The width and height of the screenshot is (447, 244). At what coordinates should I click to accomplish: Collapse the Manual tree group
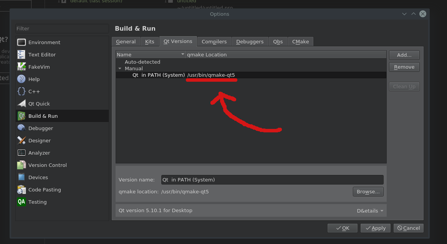[x=120, y=69]
